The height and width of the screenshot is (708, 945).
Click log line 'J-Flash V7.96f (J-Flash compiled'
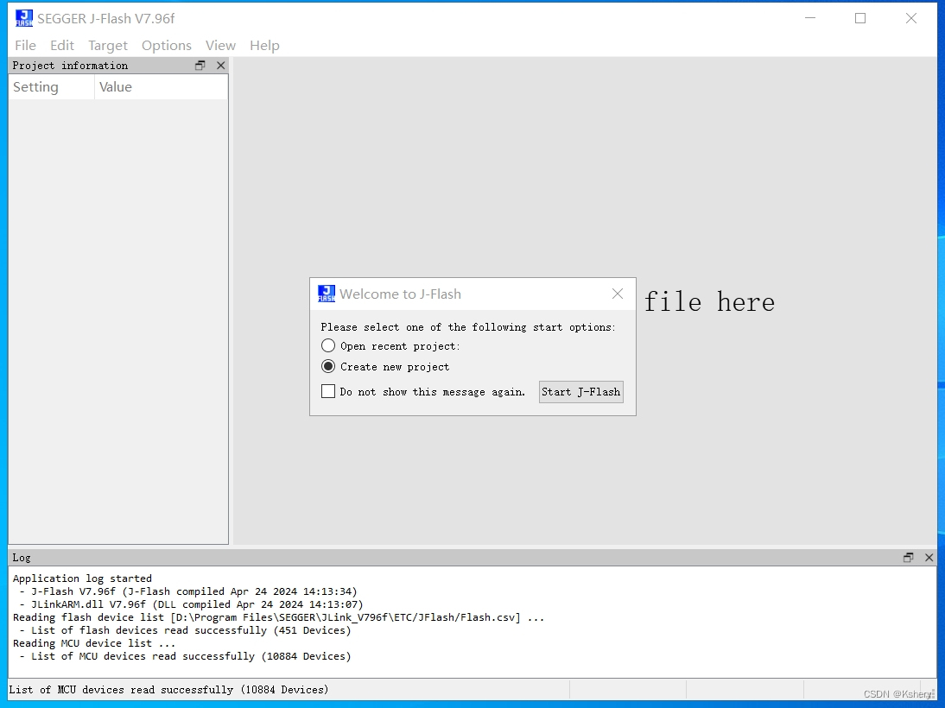(194, 591)
